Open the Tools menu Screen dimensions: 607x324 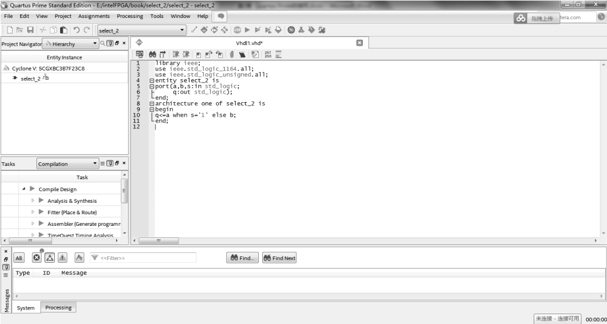pyautogui.click(x=157, y=16)
